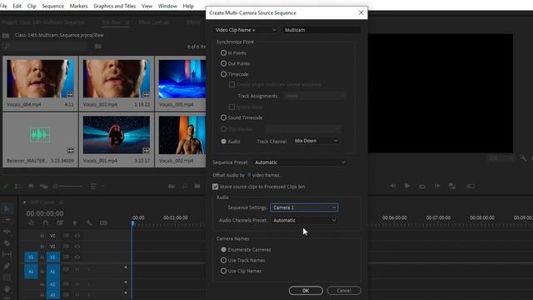Select Enumerate Cameras radio button

(223, 249)
